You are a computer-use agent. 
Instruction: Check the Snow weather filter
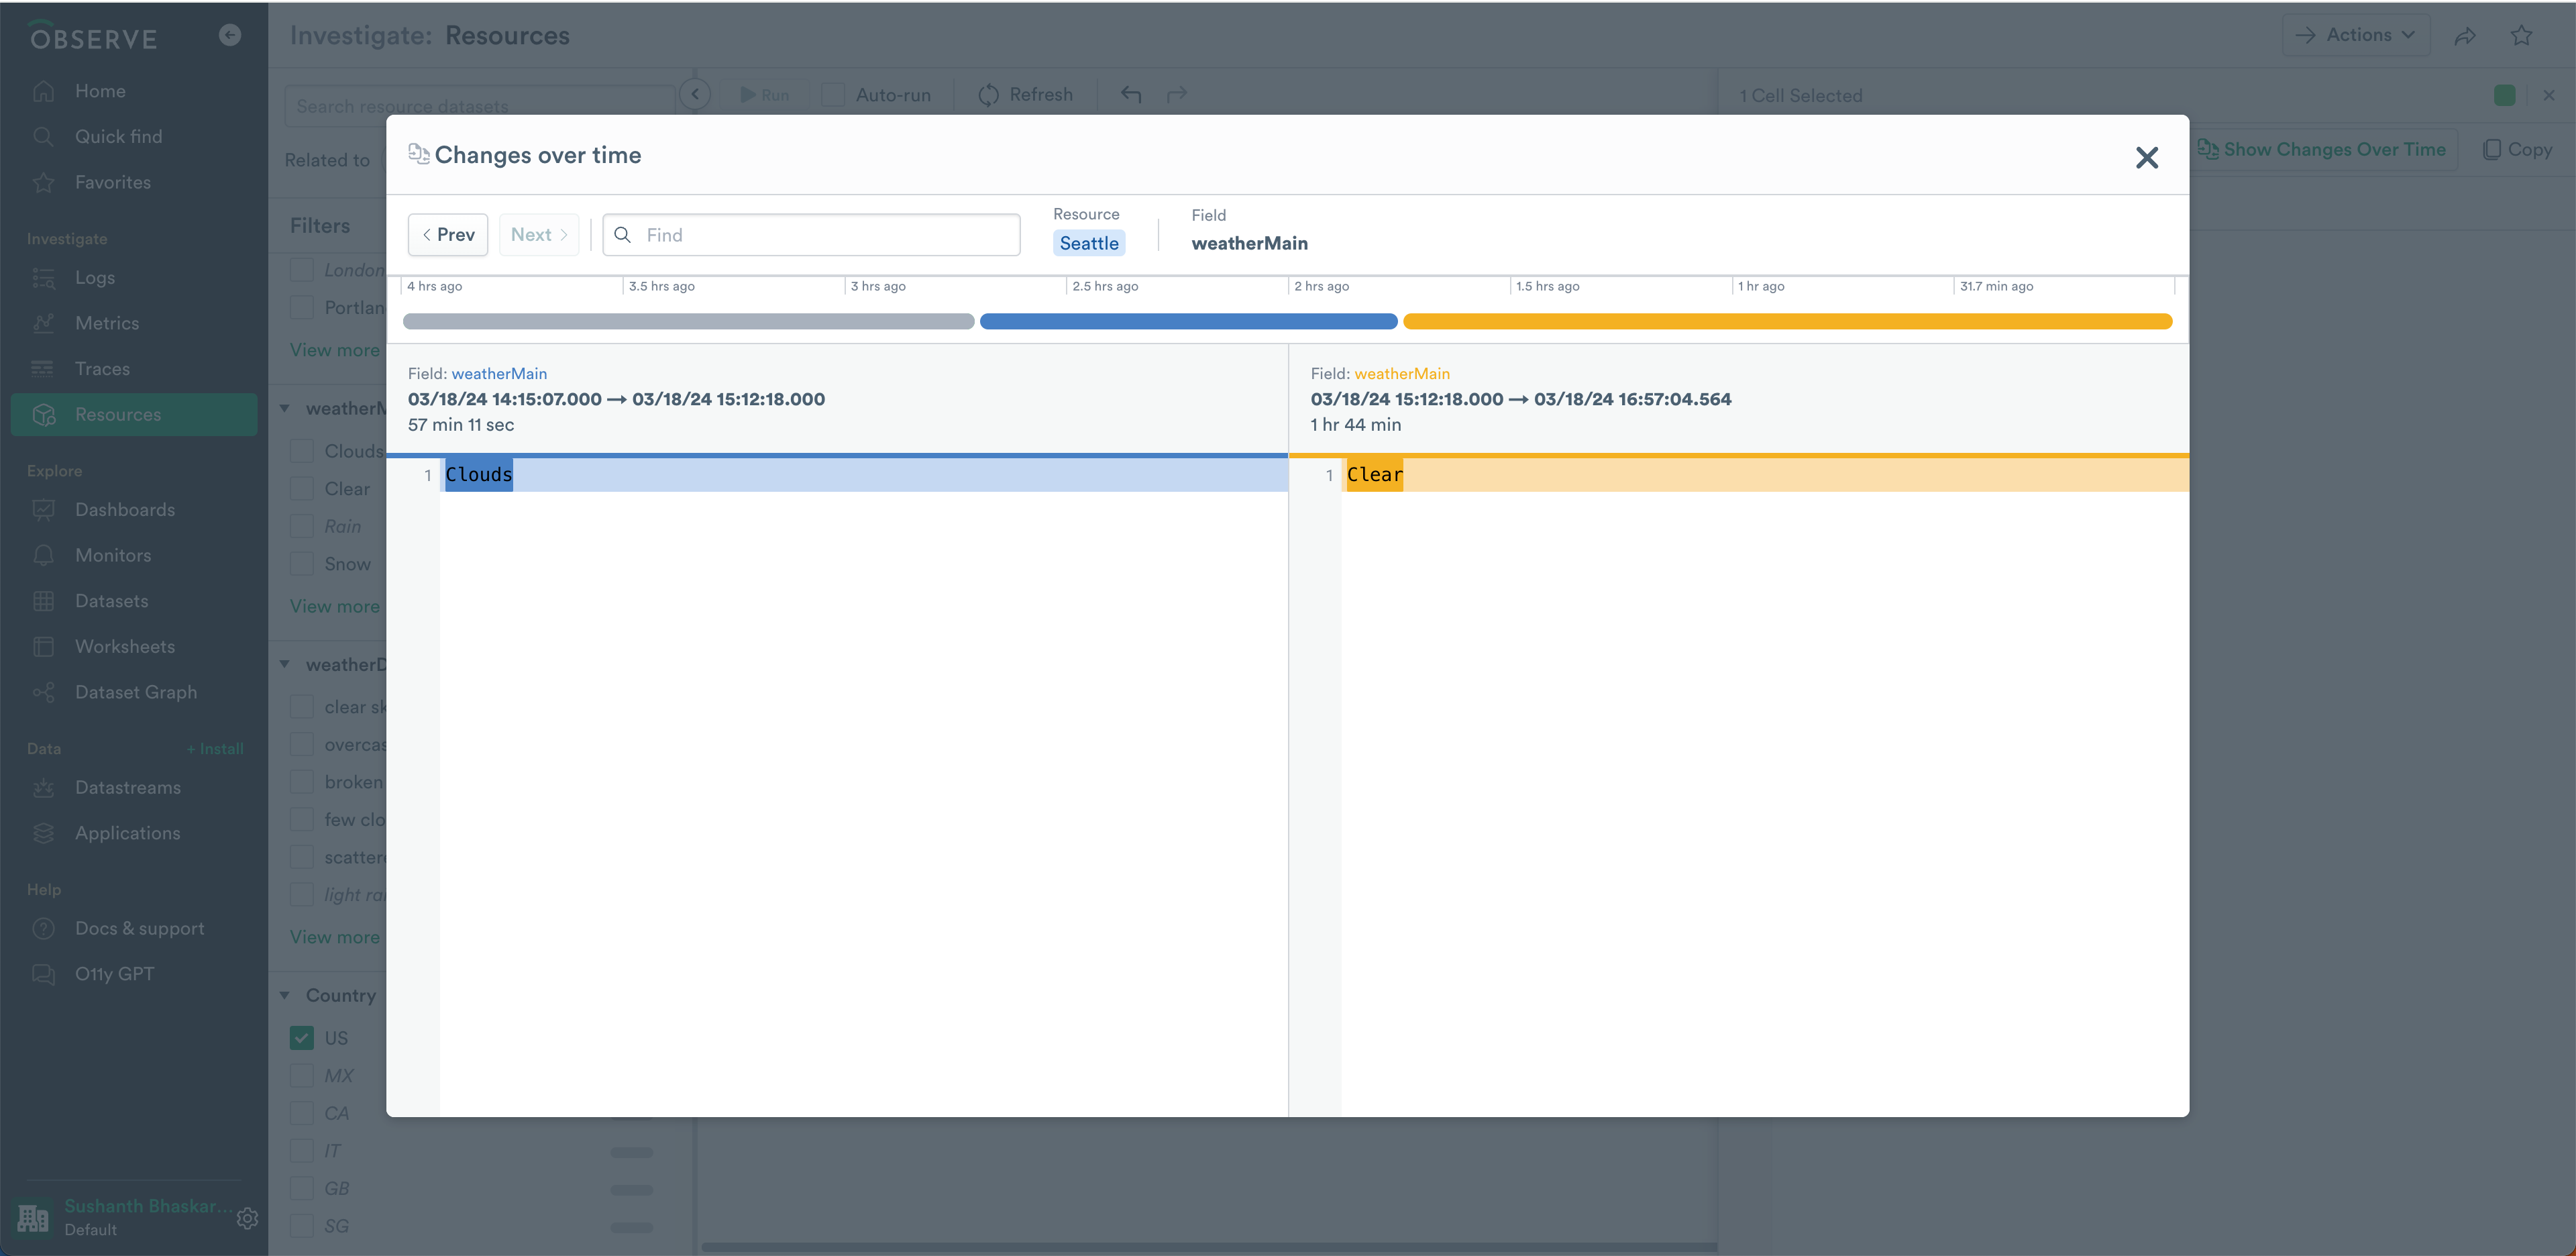(302, 564)
